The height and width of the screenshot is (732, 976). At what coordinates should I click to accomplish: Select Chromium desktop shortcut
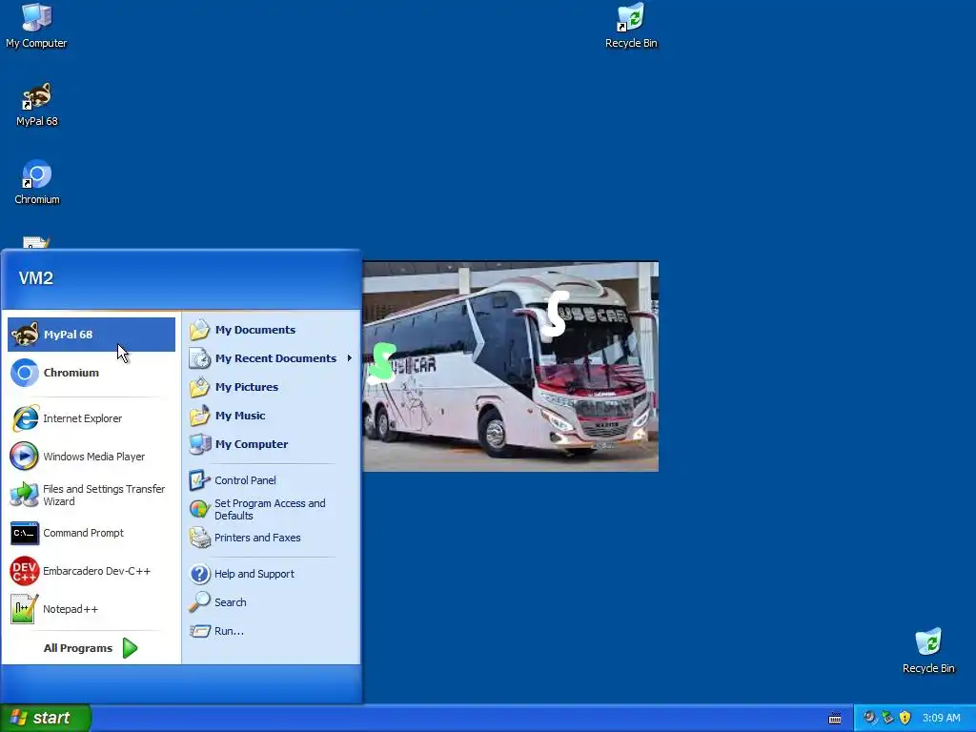point(37,182)
